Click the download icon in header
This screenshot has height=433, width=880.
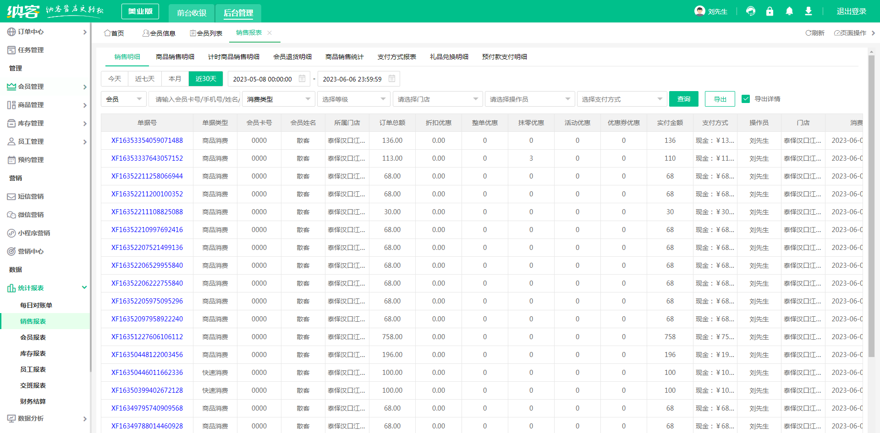coord(808,11)
